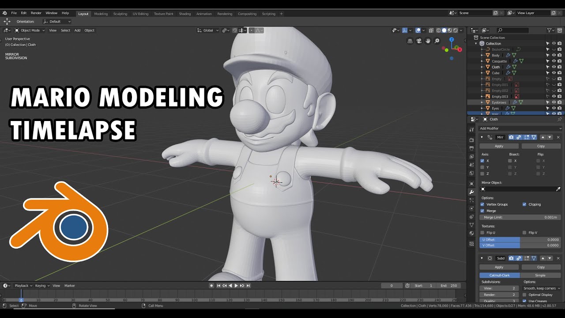
Task: Open the Global transform orientation dropdown
Action: click(207, 30)
